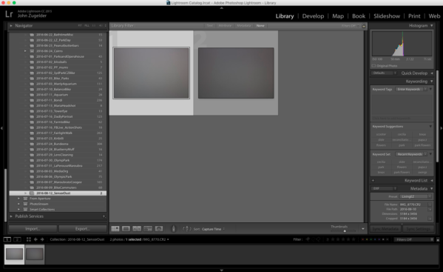
Task: Open the Develop module
Action: pos(313,16)
